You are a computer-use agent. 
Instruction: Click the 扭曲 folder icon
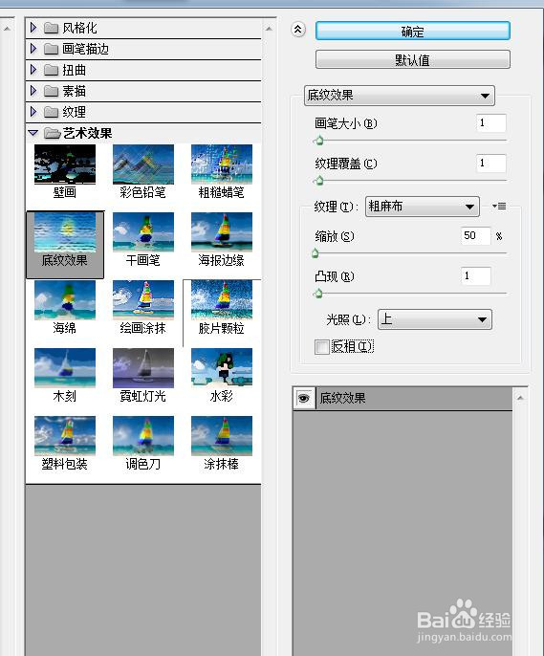51,71
